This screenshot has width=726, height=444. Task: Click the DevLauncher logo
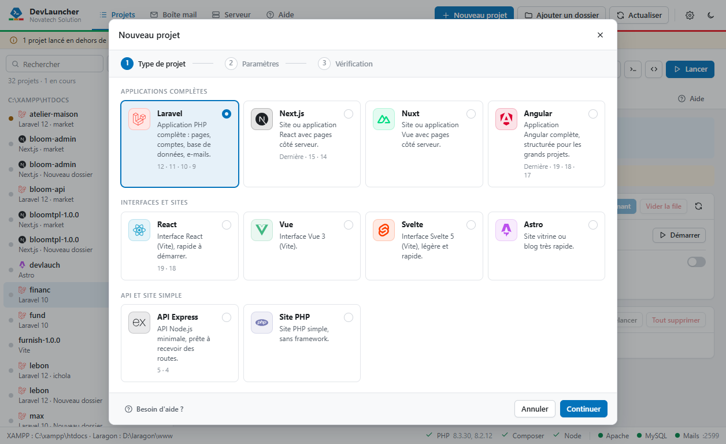(16, 15)
